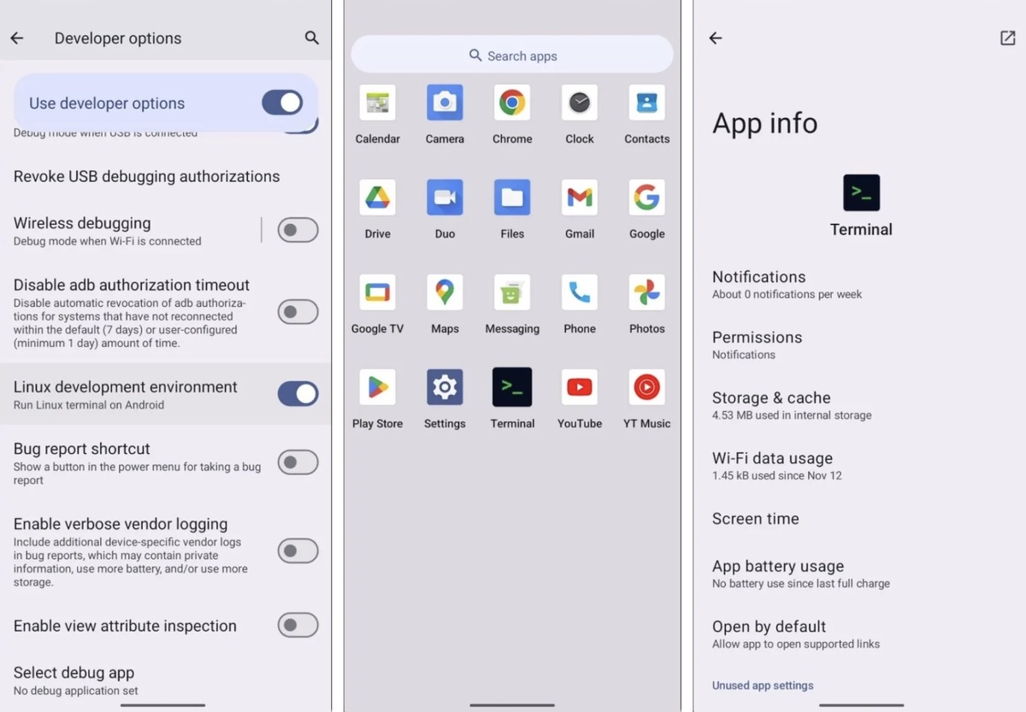
Task: Launch the Camera app
Action: 445,103
